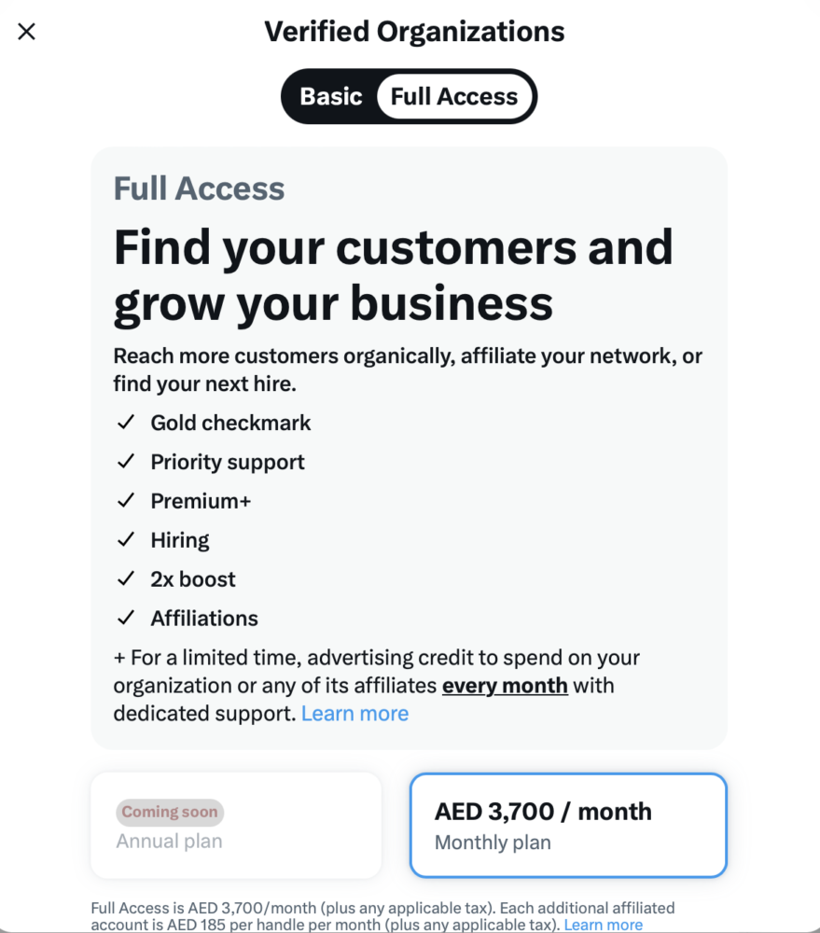Click the Priority support tick icon

126,462
